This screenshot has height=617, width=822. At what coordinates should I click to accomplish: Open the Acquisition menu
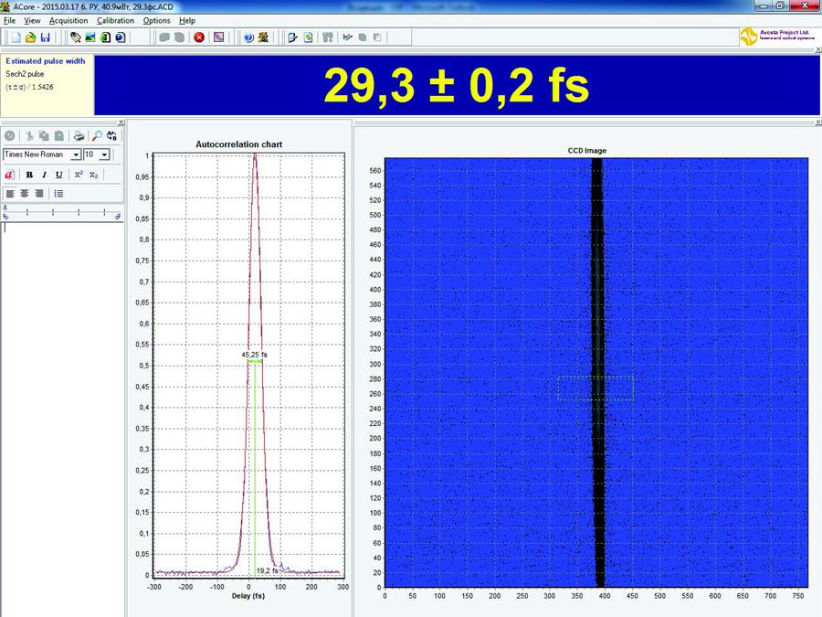click(68, 20)
